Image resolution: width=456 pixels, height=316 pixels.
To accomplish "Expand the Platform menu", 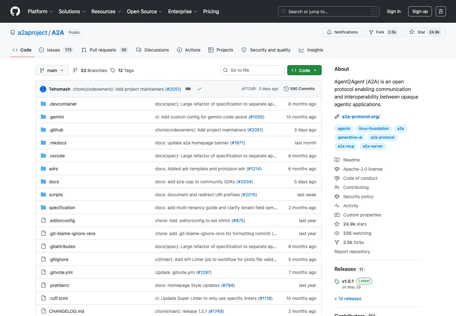I will pyautogui.click(x=40, y=11).
